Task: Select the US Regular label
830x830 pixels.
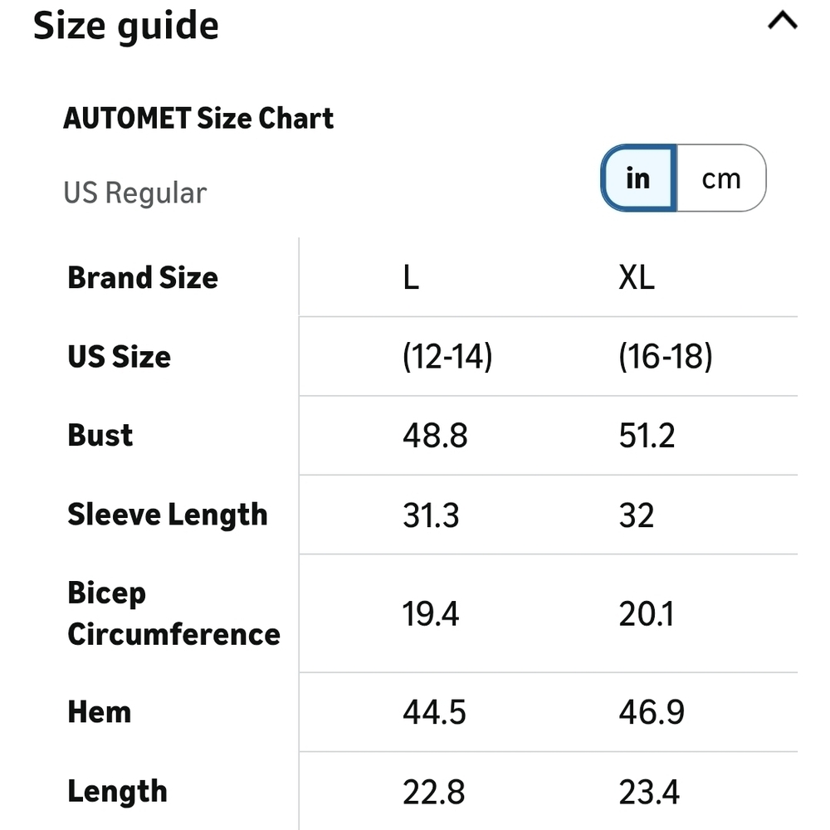Action: coord(134,193)
